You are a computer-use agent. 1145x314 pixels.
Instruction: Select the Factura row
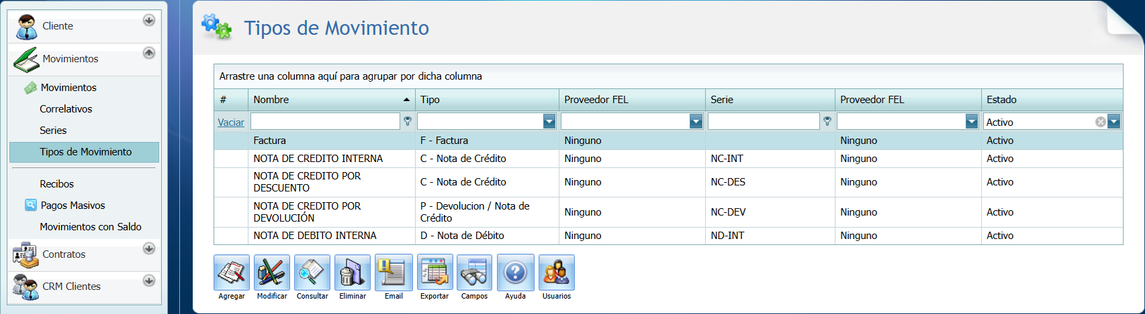(668, 141)
